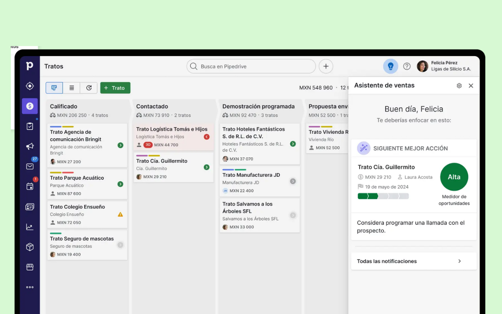Open Felicia Pérez account menu

[x=444, y=66]
